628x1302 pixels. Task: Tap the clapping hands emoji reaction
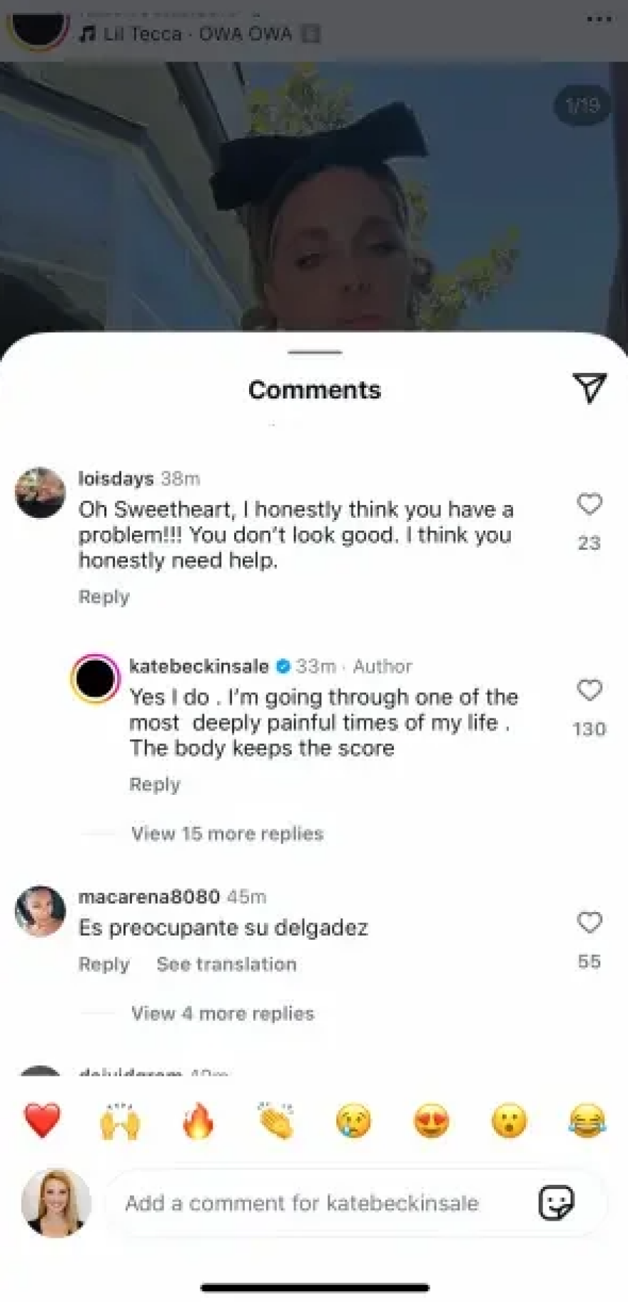click(275, 1119)
